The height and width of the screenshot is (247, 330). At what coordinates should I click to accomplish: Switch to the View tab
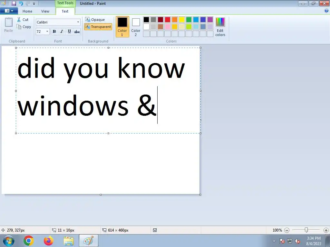[45, 11]
